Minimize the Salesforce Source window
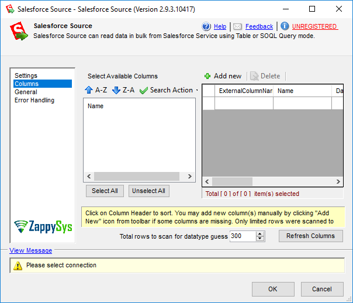353x303 pixels. pos(286,9)
